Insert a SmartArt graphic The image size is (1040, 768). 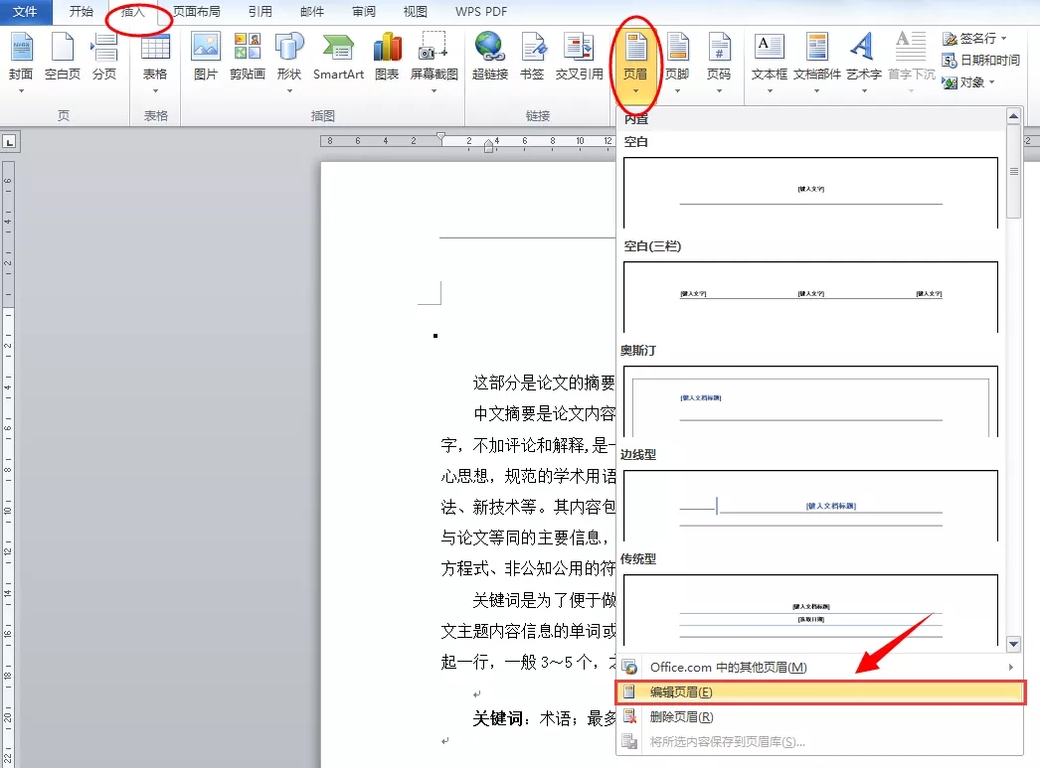click(337, 60)
